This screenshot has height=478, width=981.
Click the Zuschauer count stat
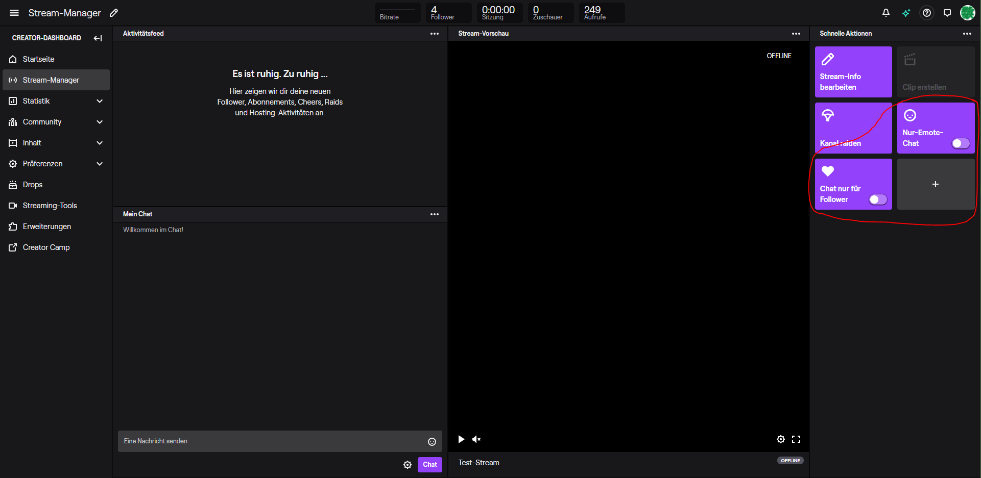551,13
